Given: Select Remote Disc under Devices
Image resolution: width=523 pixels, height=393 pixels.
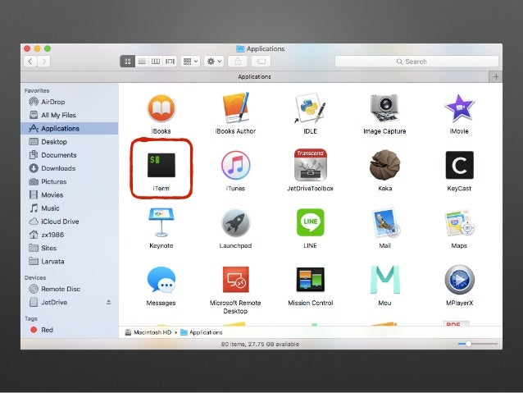Looking at the screenshot, I should coord(70,289).
